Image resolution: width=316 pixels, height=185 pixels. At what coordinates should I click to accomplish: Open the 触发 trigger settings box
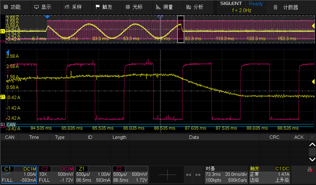tap(270, 175)
